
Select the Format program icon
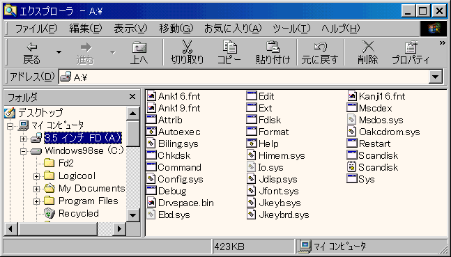[x=252, y=132]
